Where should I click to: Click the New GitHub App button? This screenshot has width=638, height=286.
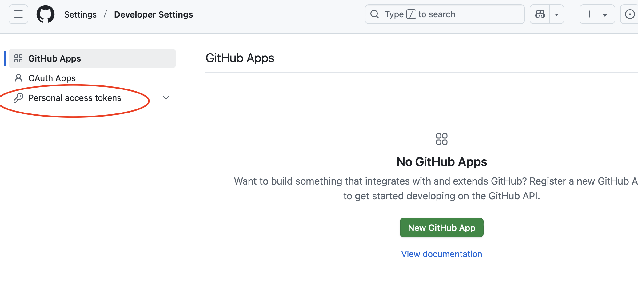[x=441, y=228]
